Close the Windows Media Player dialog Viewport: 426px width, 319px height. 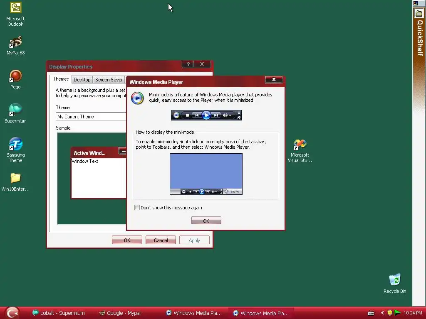click(274, 79)
